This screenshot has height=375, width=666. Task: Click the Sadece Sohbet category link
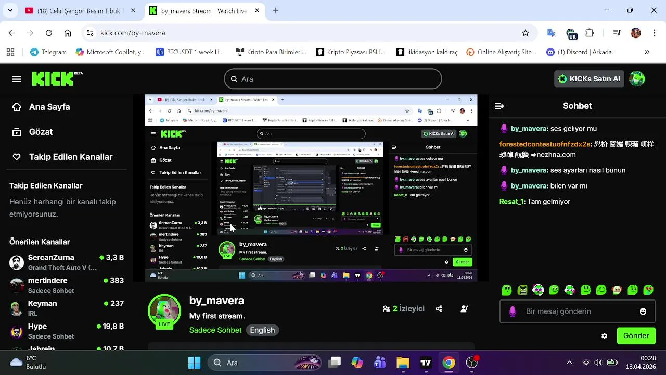pos(215,330)
